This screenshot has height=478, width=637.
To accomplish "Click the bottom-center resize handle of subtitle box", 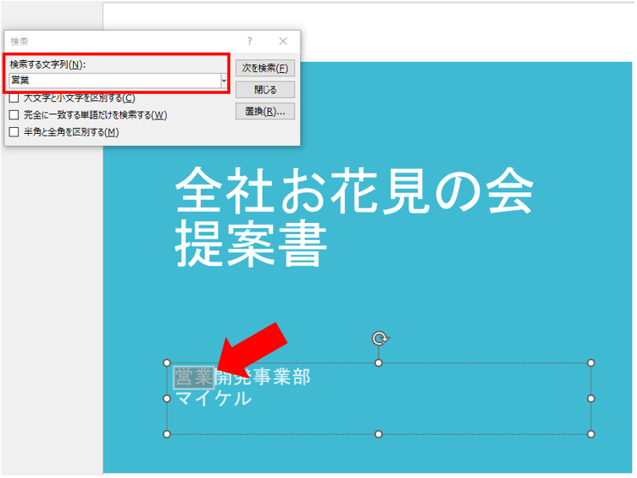I will click(x=379, y=434).
